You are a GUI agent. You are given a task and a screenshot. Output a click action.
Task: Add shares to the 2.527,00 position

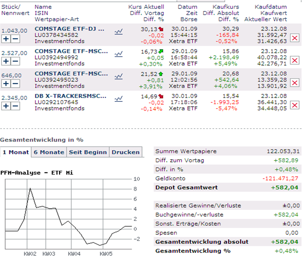coord(6,61)
